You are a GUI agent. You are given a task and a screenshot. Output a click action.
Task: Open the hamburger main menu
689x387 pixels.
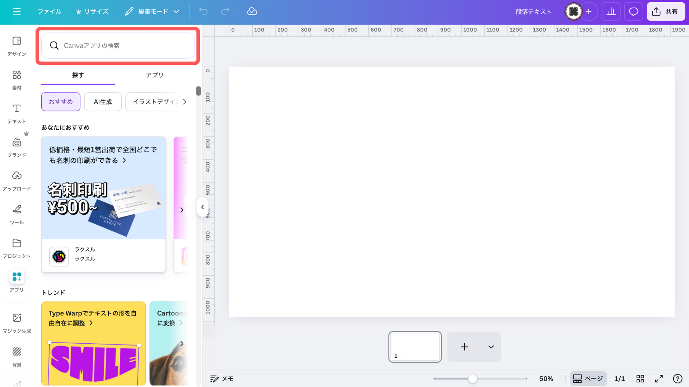pyautogui.click(x=17, y=11)
